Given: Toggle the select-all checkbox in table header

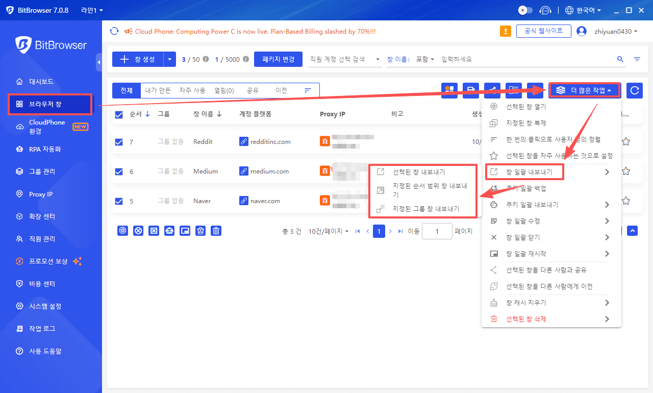Looking at the screenshot, I should tap(119, 114).
